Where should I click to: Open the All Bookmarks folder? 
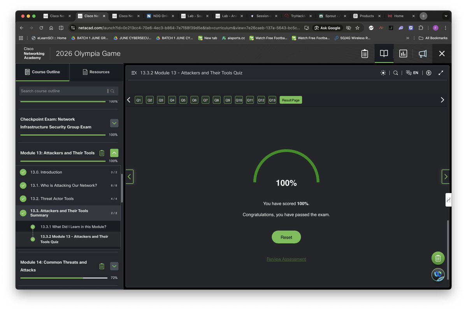click(433, 38)
